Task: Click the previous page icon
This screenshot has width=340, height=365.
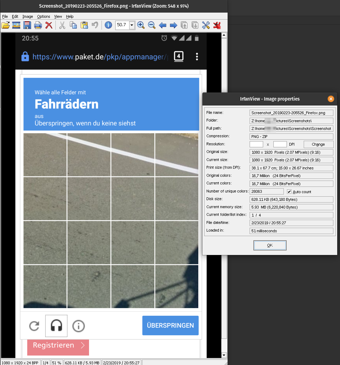Action: [184, 25]
